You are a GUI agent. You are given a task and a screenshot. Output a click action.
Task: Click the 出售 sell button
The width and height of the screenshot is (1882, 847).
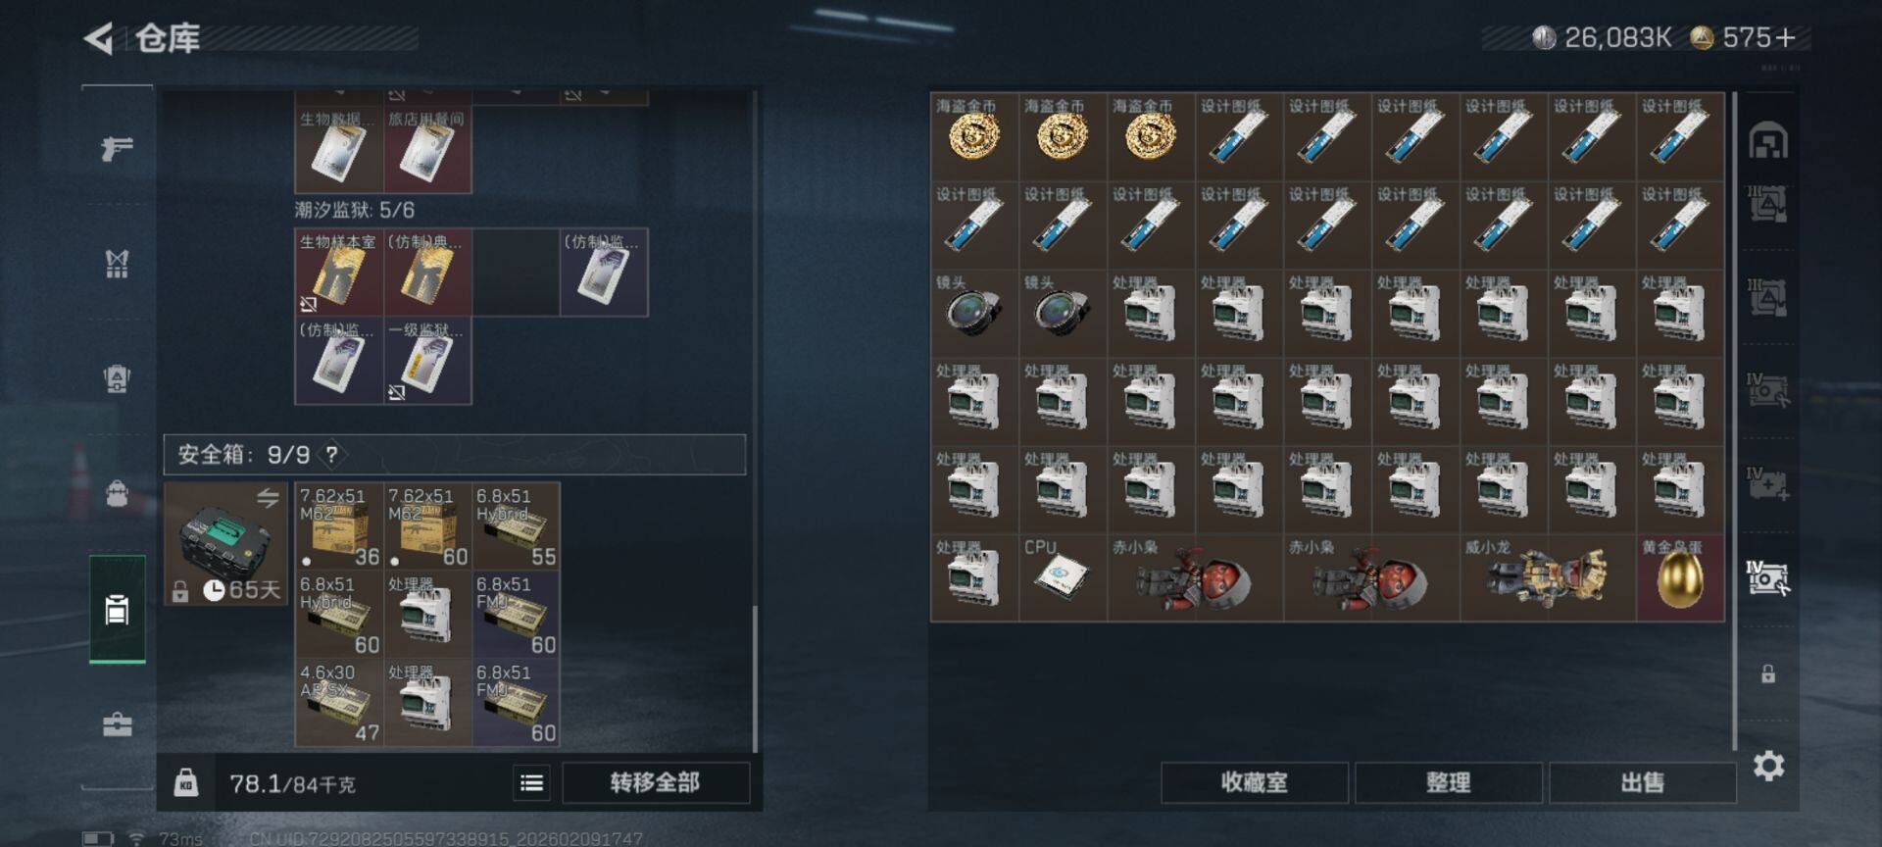(x=1643, y=782)
